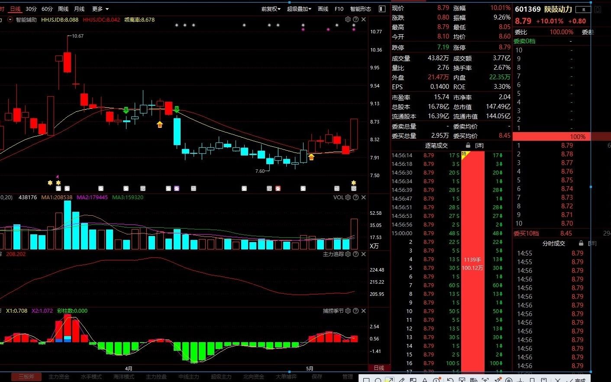
Task: Open the 更多 period dropdown
Action: coord(100,9)
